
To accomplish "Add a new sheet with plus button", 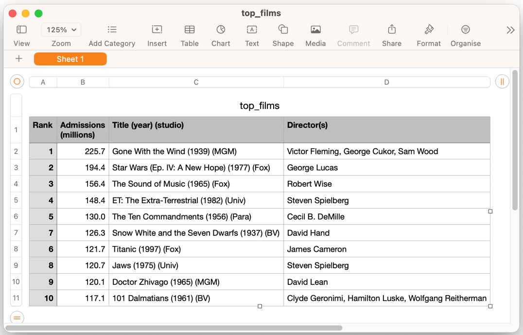I will pyautogui.click(x=19, y=59).
